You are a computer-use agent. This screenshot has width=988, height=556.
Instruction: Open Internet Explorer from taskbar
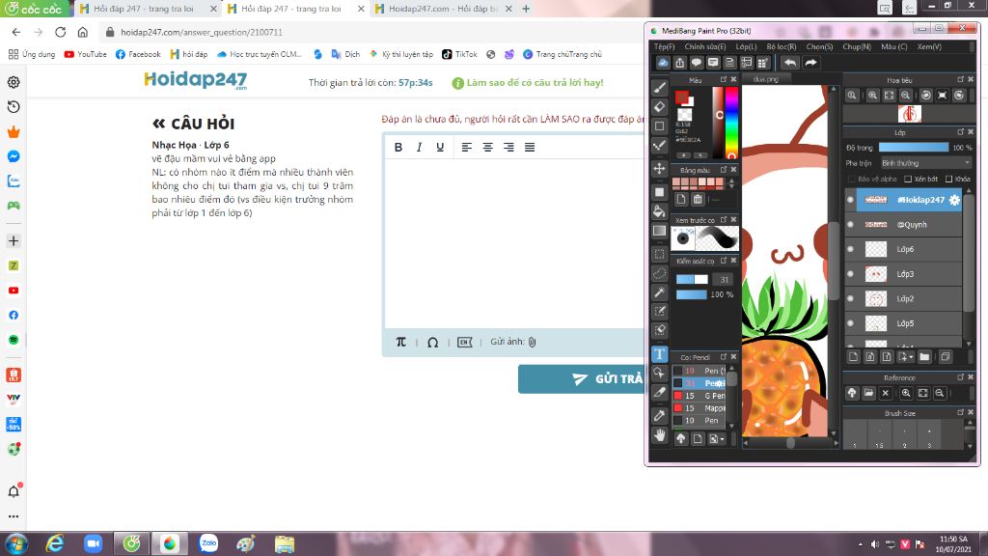[x=55, y=543]
